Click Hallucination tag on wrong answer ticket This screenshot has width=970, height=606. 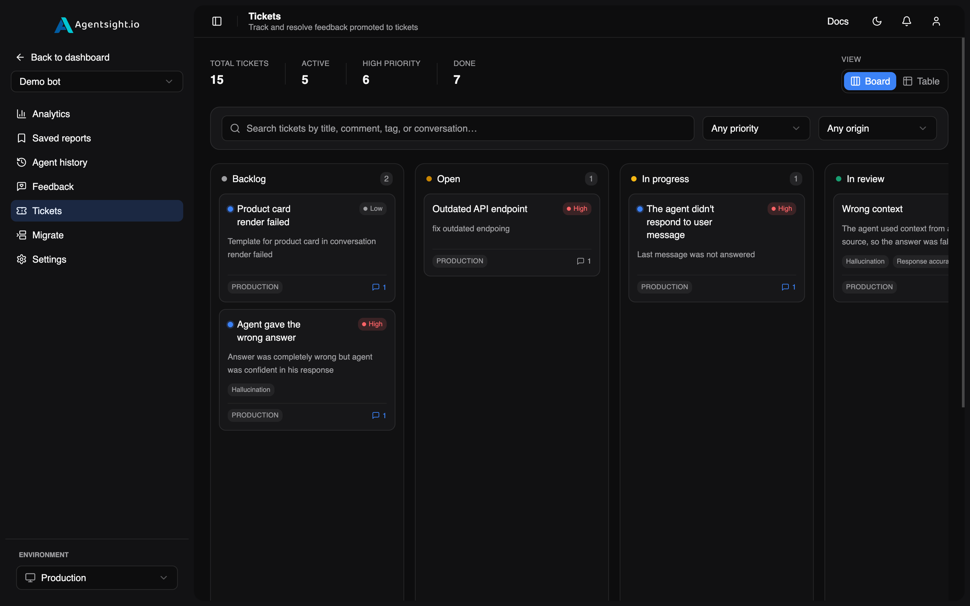(x=251, y=390)
